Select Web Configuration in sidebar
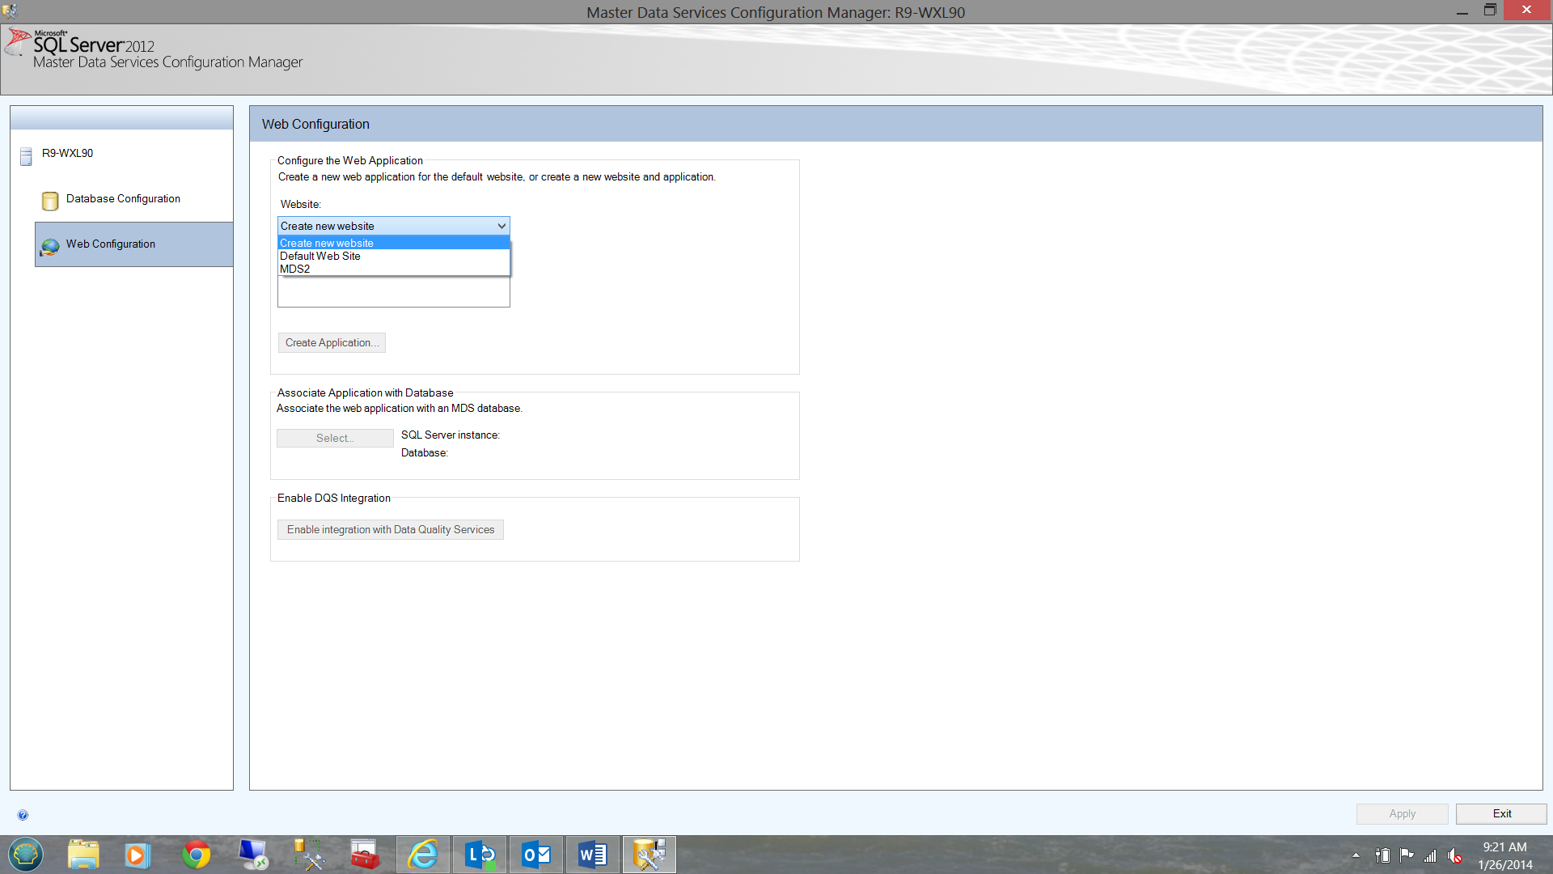The width and height of the screenshot is (1553, 874). pyautogui.click(x=111, y=244)
